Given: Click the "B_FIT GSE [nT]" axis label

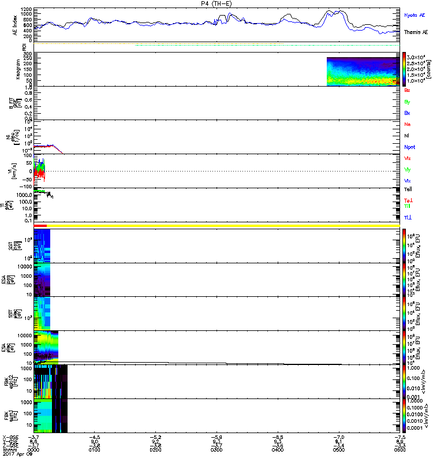Looking at the screenshot, I should point(16,103).
